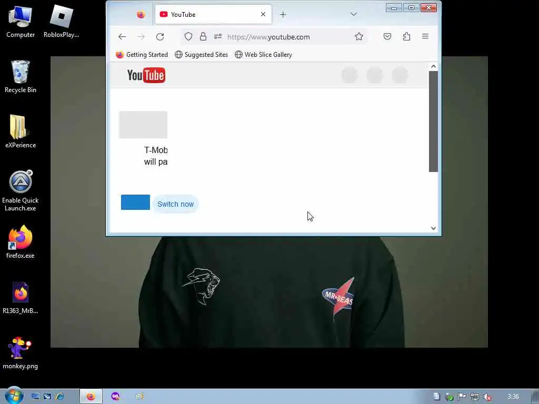Select the monkey.png desktop file
Screen dimensions: 539x404
tap(21, 353)
